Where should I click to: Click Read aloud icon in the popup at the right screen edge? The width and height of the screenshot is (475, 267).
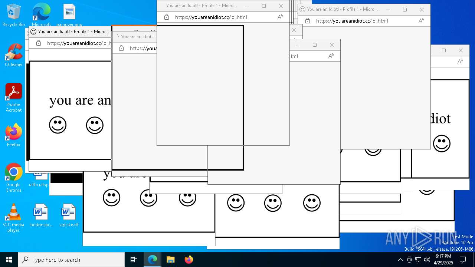[x=460, y=62]
